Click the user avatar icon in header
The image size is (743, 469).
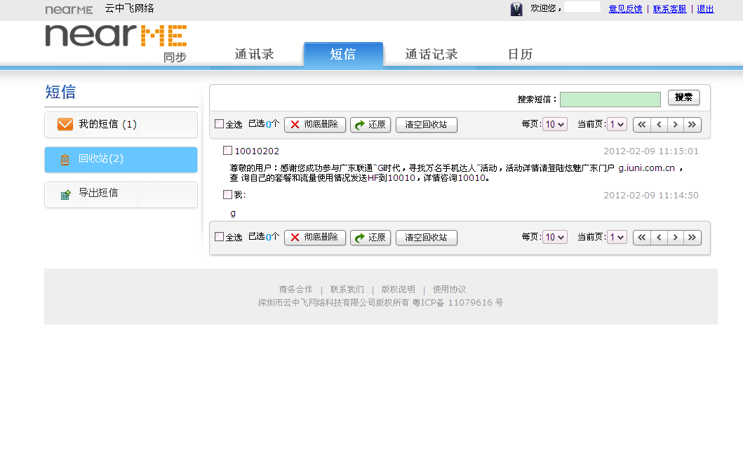point(516,9)
